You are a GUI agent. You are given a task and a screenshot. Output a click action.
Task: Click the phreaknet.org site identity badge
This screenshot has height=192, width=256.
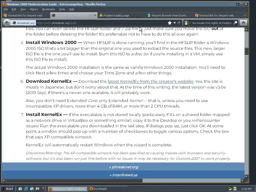tap(24, 23)
